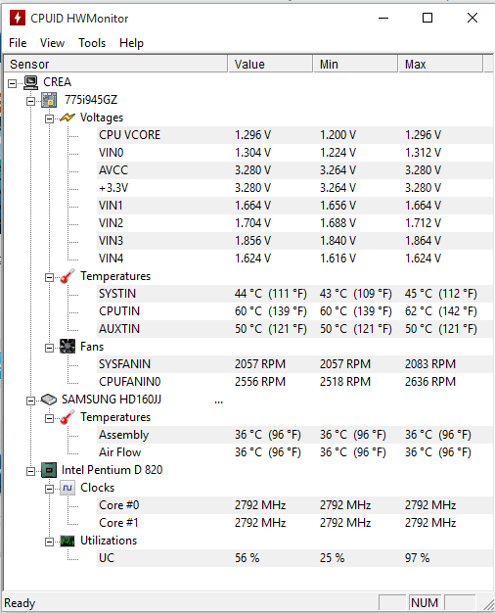
Task: Click the window resize grip
Action: pos(488,605)
